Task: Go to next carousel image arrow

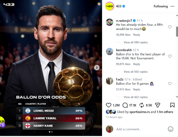Action: tap(97, 68)
